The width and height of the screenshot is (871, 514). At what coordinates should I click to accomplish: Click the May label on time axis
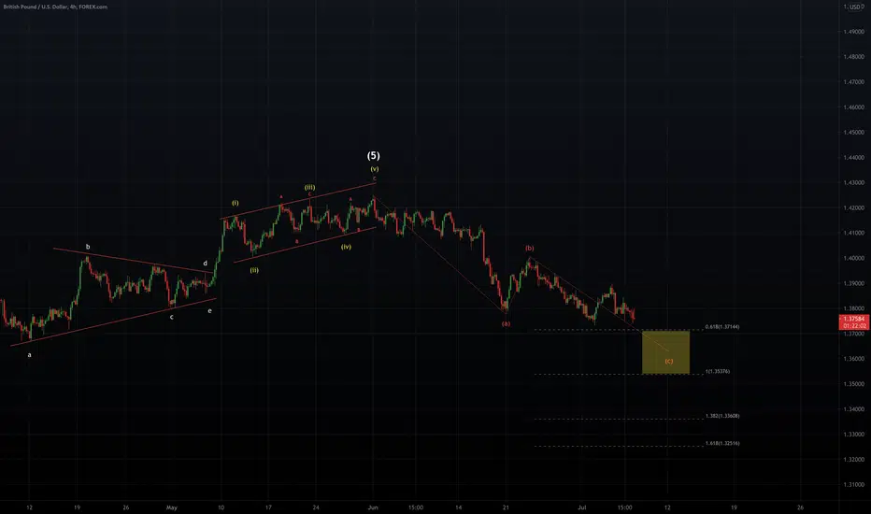tap(172, 507)
